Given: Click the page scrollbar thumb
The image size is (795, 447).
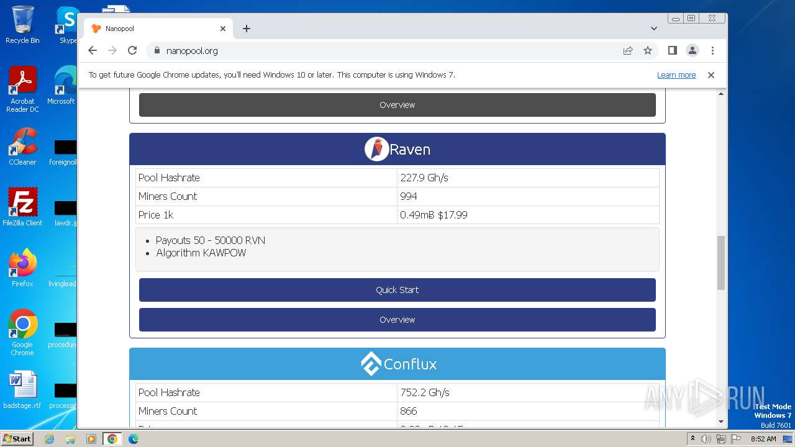Looking at the screenshot, I should [x=721, y=263].
